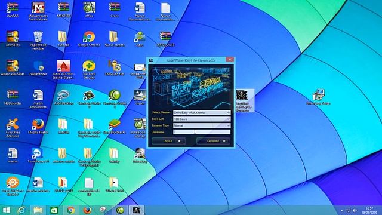382x215 pixels.
Task: Select the Papelera de reciclaje icon
Action: 38,41
